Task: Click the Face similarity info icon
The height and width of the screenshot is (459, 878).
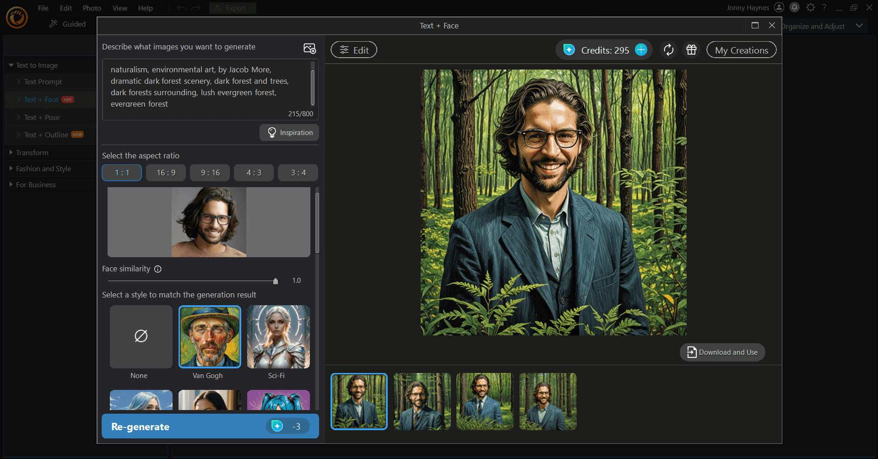Action: coord(157,269)
